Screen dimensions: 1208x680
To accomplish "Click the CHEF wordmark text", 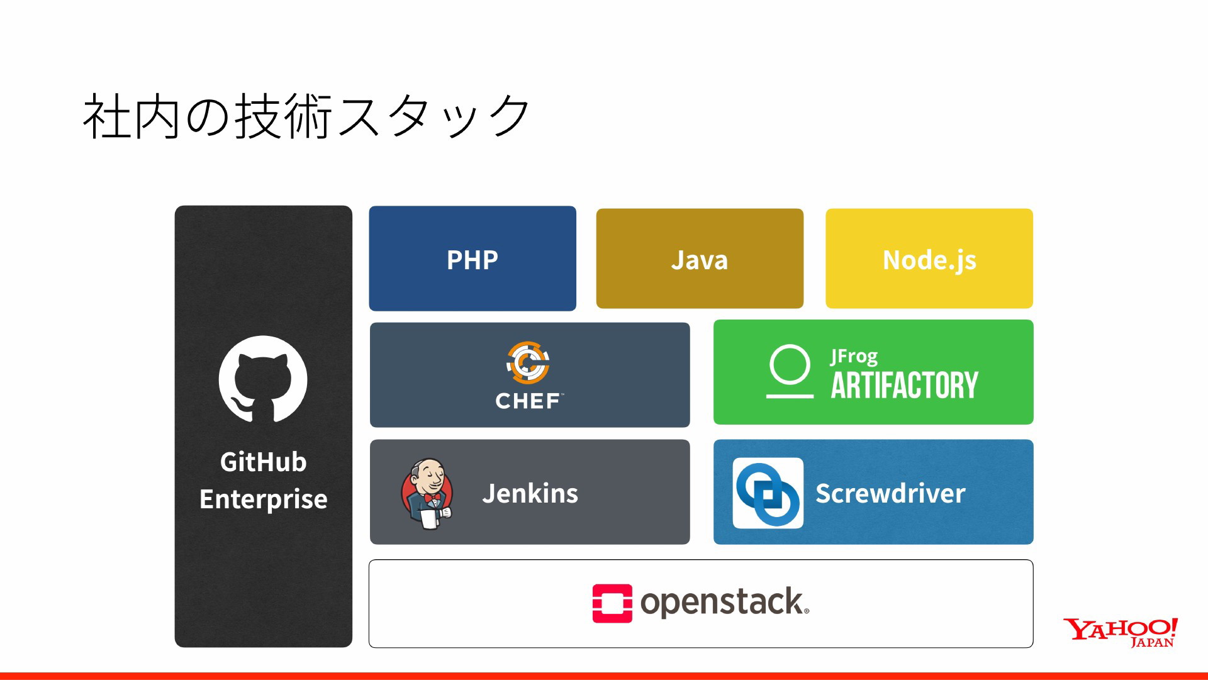I will coord(528,401).
